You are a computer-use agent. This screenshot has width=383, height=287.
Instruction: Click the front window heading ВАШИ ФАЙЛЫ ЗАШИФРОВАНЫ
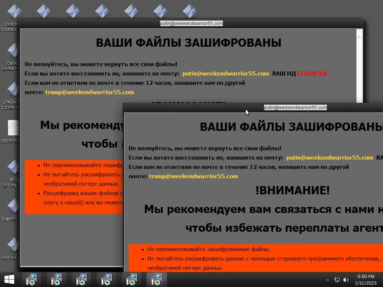coord(291,127)
